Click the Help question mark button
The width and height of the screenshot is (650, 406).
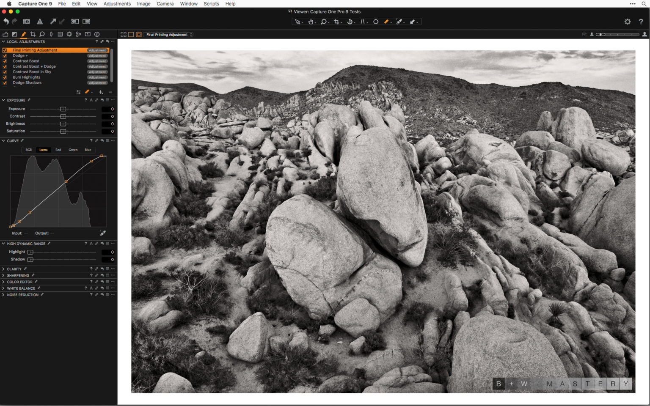pyautogui.click(x=641, y=21)
